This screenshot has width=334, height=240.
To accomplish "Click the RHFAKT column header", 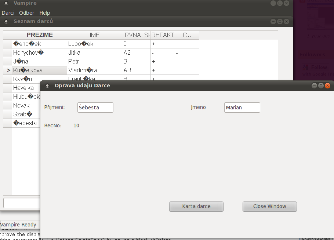I will [163, 35].
